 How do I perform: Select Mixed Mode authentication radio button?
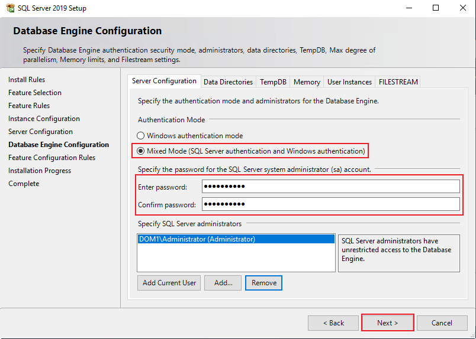140,151
